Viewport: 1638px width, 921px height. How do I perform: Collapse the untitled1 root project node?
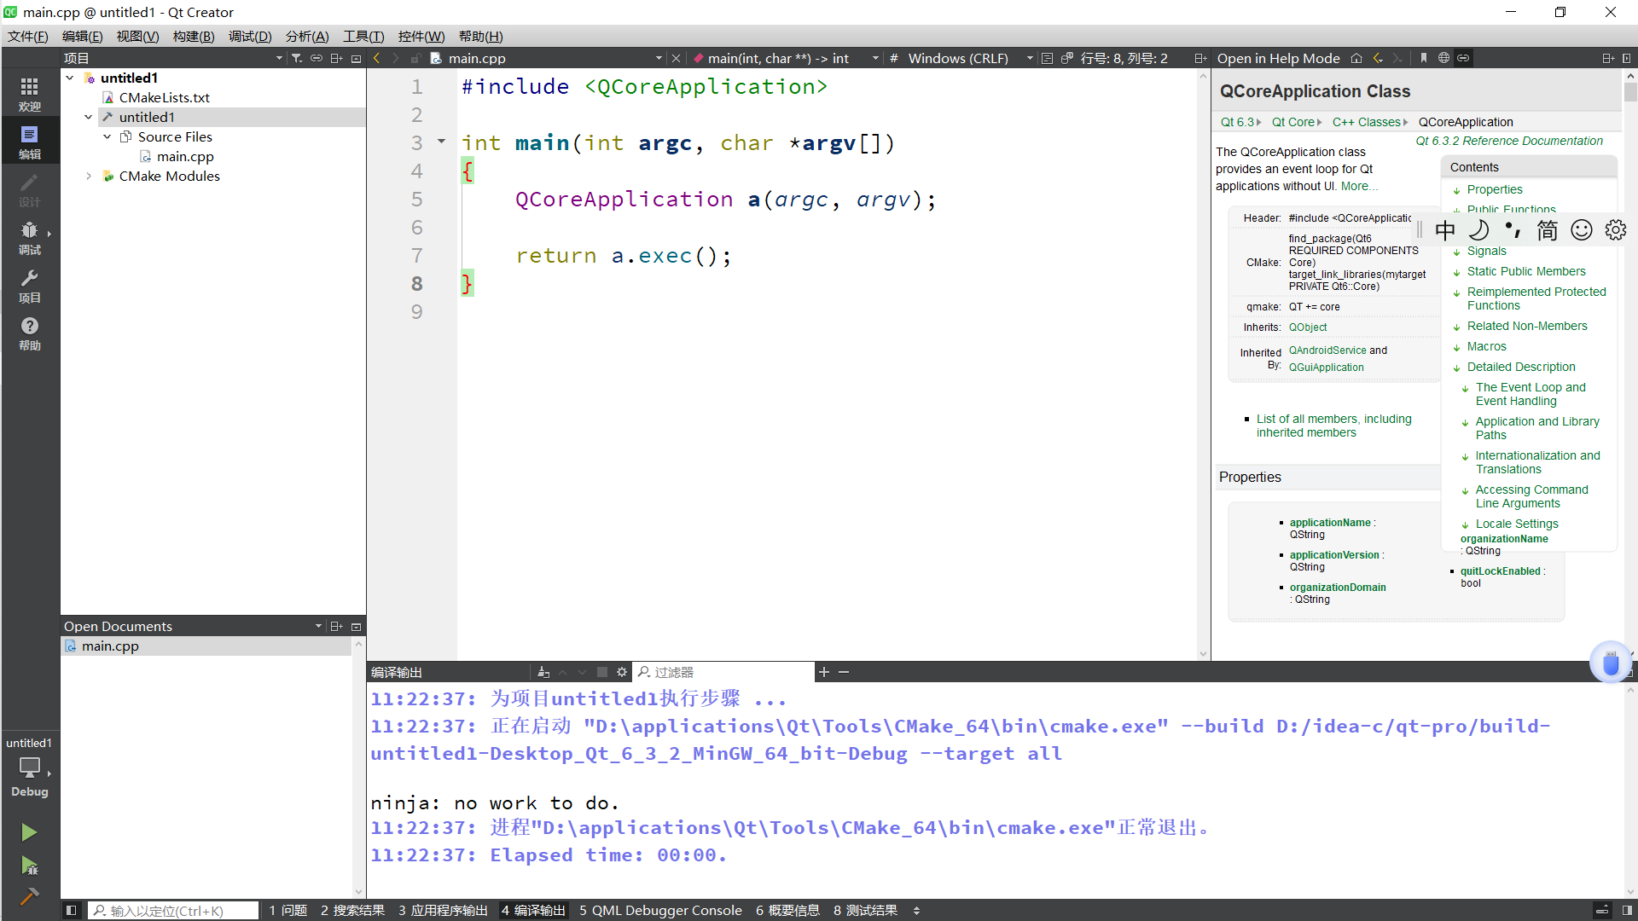click(x=70, y=78)
